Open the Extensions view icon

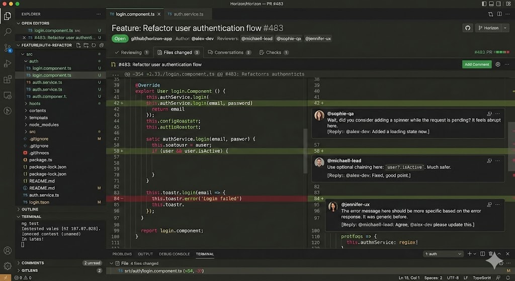point(7,79)
